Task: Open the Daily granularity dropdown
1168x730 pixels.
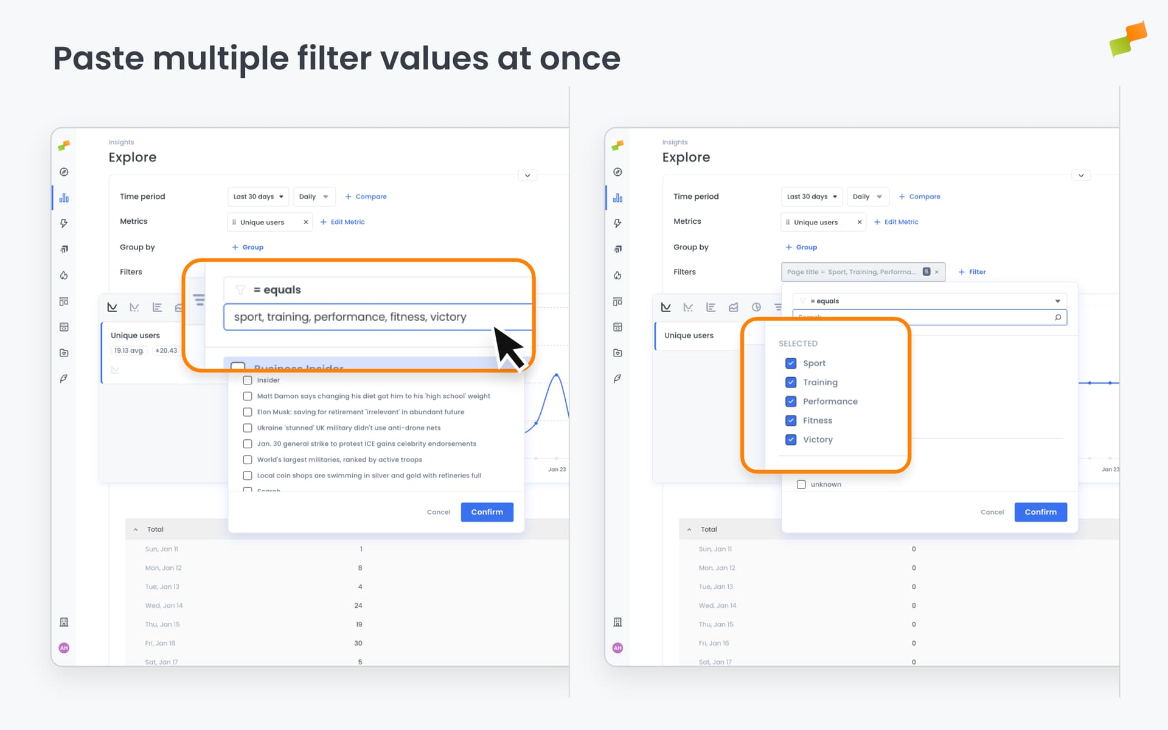Action: tap(868, 196)
